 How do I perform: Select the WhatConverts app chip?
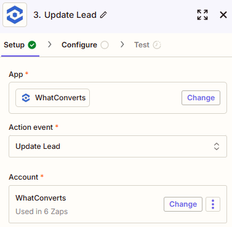point(53,98)
